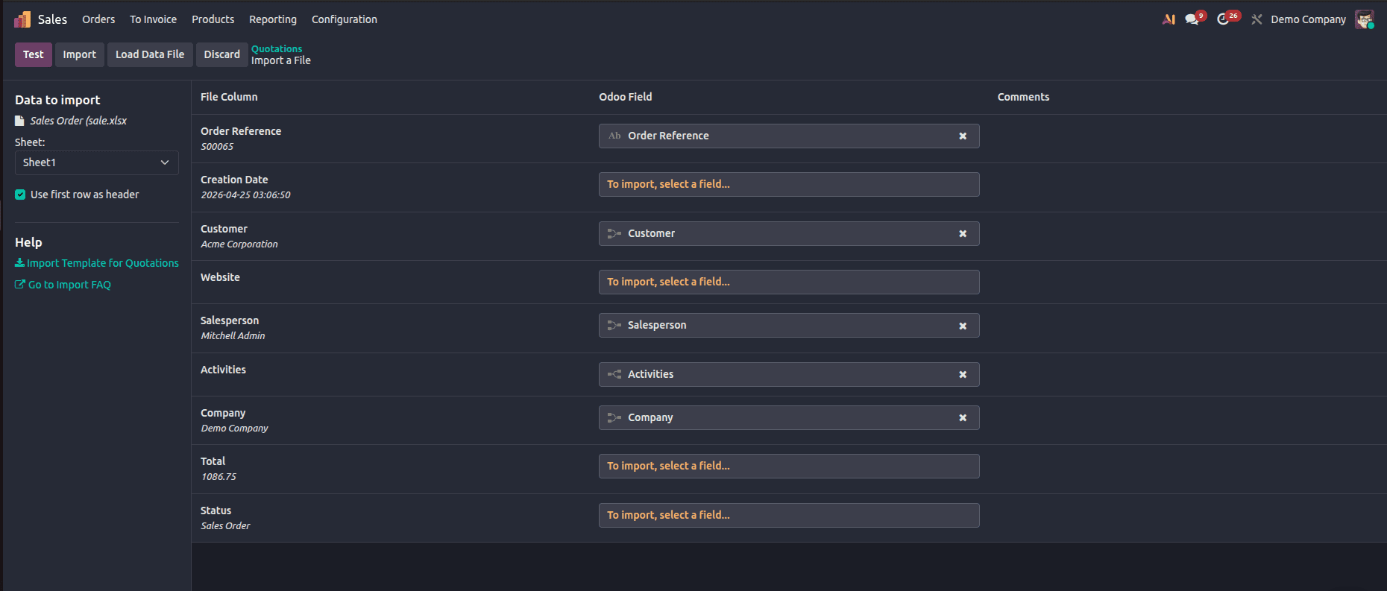This screenshot has height=591, width=1387.
Task: Click the 2026-04-25 03:06:50 date value
Action: (245, 195)
